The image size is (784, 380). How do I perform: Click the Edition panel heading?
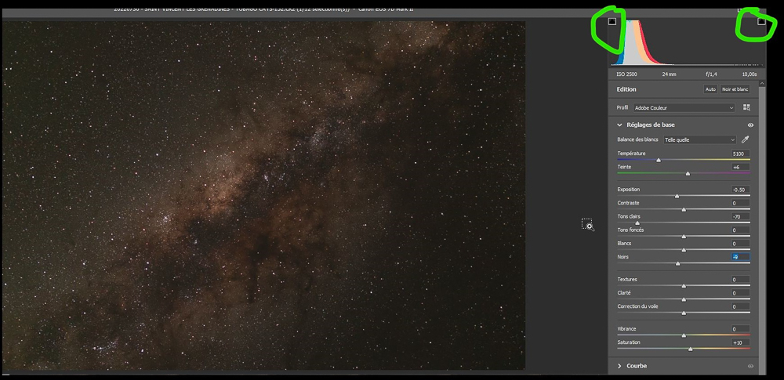626,89
